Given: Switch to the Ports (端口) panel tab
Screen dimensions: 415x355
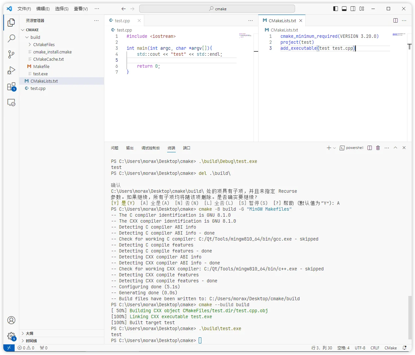Looking at the screenshot, I should click(x=187, y=148).
